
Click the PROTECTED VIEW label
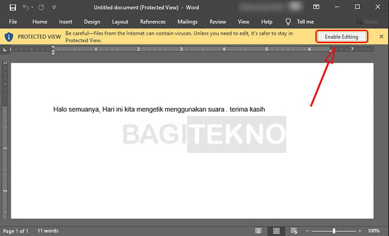coord(39,37)
